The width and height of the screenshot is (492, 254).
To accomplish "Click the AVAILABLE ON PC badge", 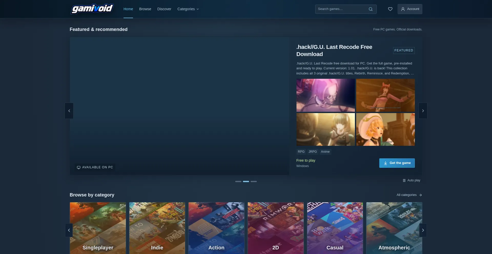I will [95, 167].
